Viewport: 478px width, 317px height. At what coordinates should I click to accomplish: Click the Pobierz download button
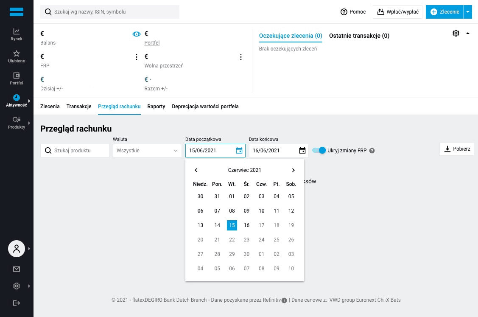457,149
